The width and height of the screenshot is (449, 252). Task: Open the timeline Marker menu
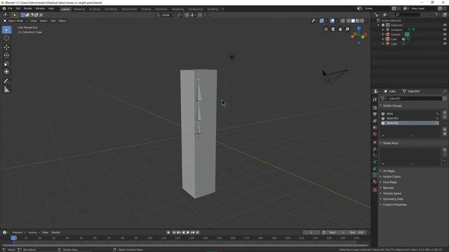click(55, 232)
